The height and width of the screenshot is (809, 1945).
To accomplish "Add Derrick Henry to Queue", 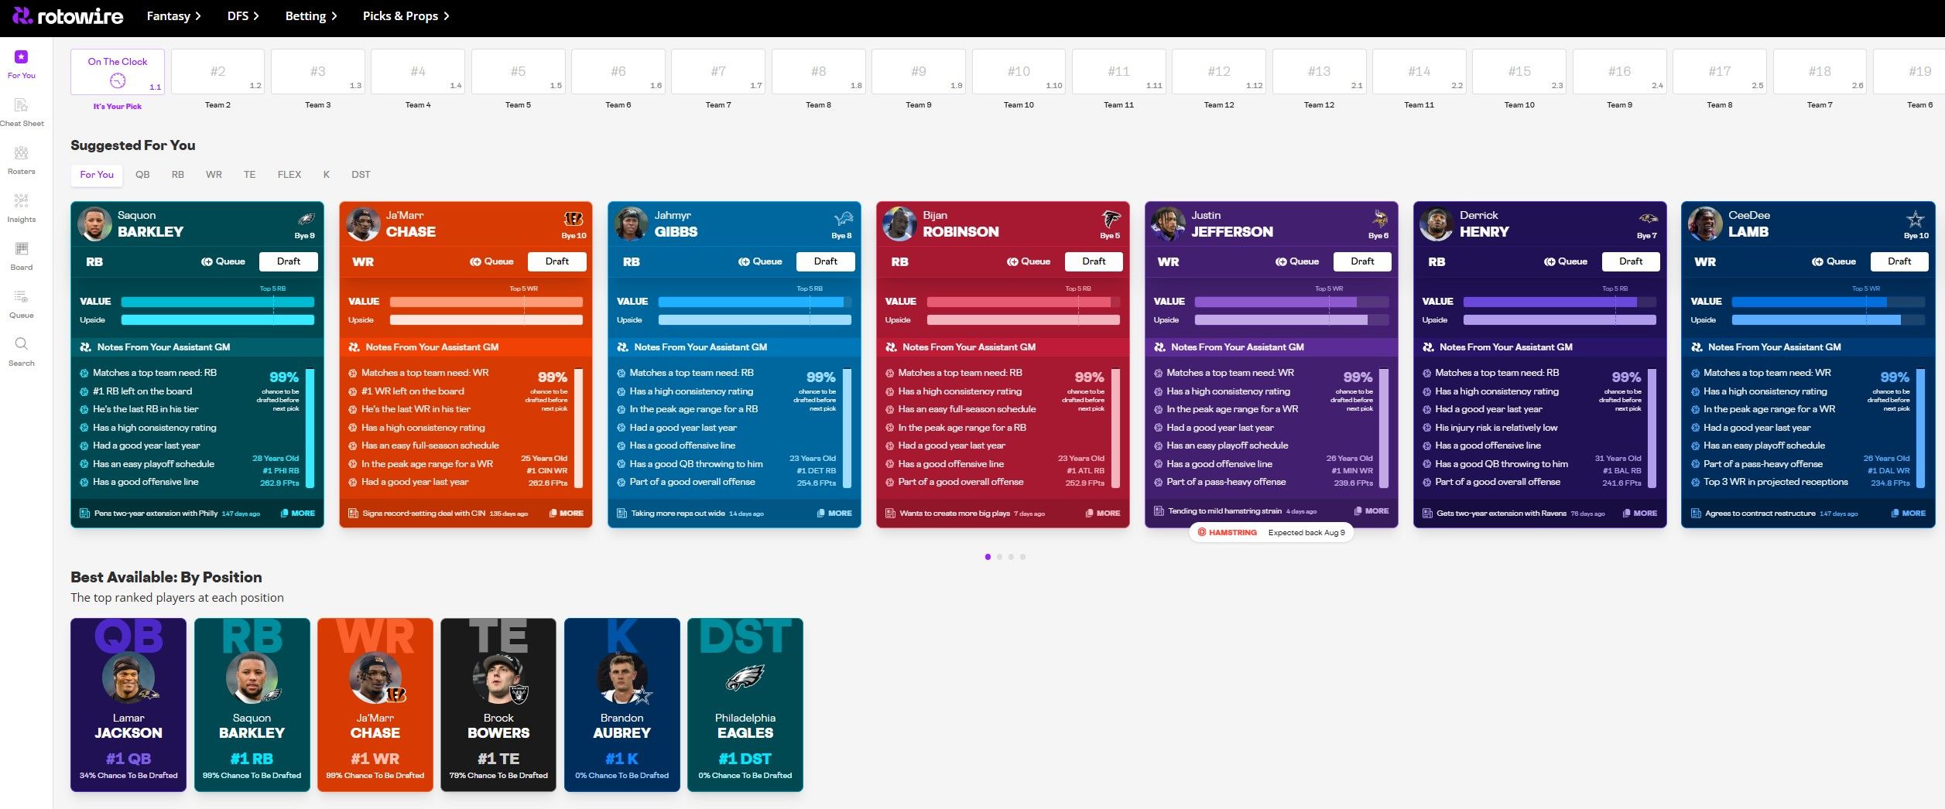I will point(1565,261).
